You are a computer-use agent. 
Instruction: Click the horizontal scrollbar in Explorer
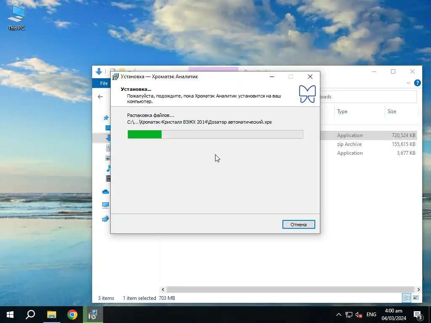pyautogui.click(x=290, y=289)
